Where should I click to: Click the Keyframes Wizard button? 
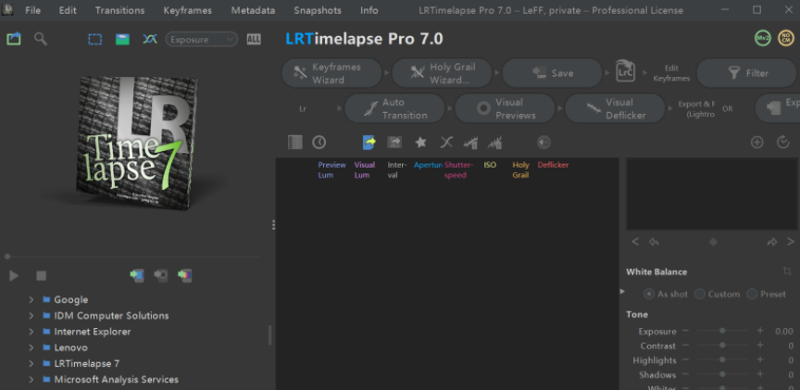pos(331,73)
